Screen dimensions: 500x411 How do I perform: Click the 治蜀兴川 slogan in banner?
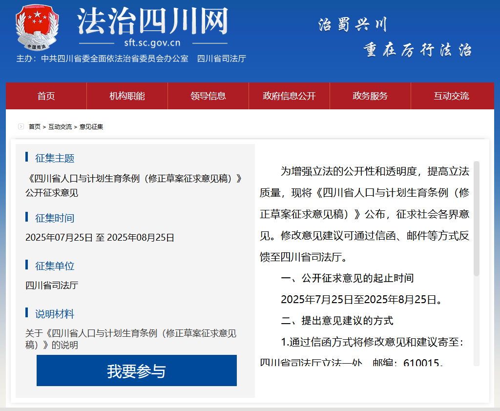[352, 24]
